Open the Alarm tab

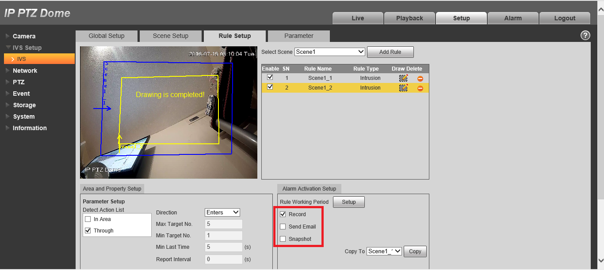click(513, 18)
